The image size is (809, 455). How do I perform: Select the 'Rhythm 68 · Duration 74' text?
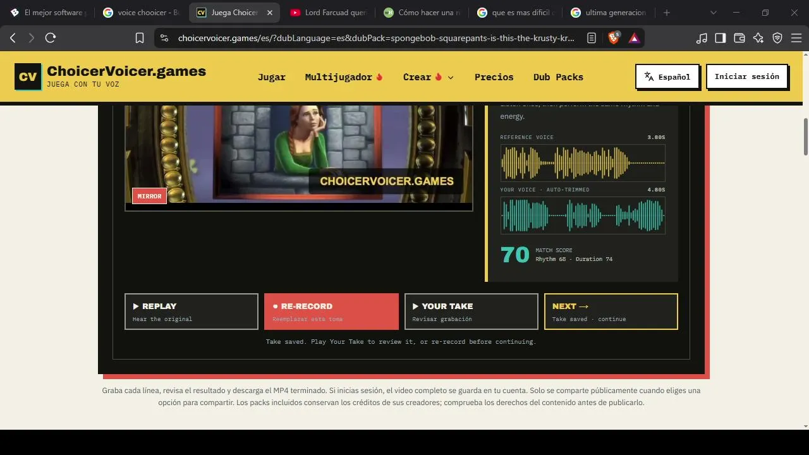[574, 259]
